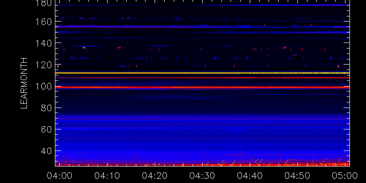Click the 04:00 time axis label
The image size is (366, 183).
click(59, 176)
